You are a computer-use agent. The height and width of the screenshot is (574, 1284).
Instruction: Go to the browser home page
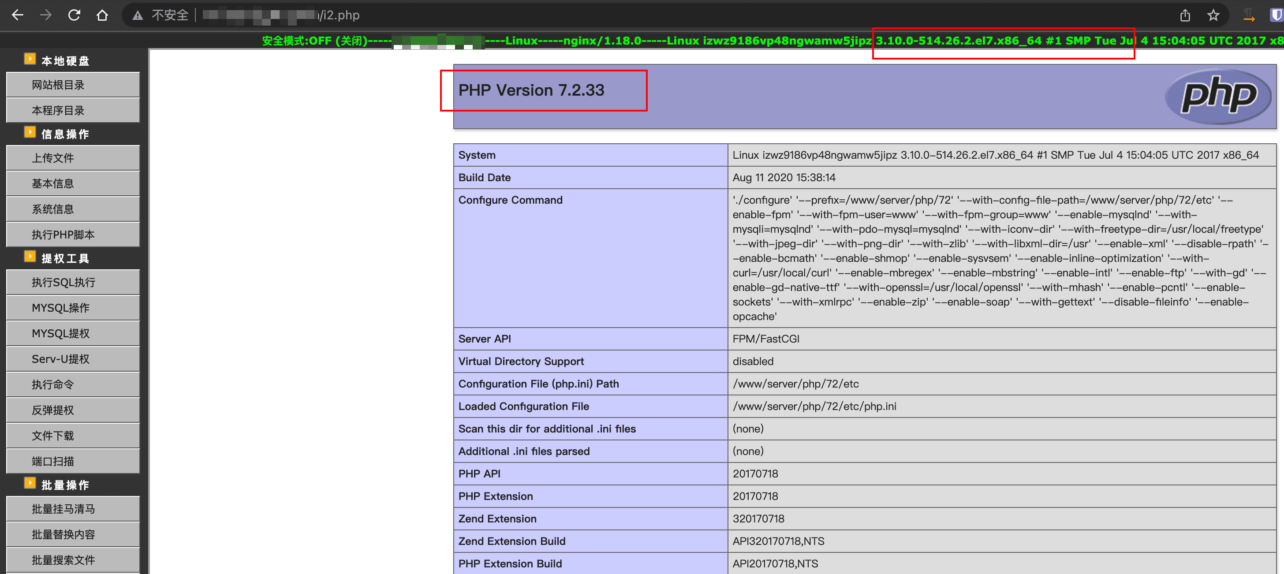102,15
